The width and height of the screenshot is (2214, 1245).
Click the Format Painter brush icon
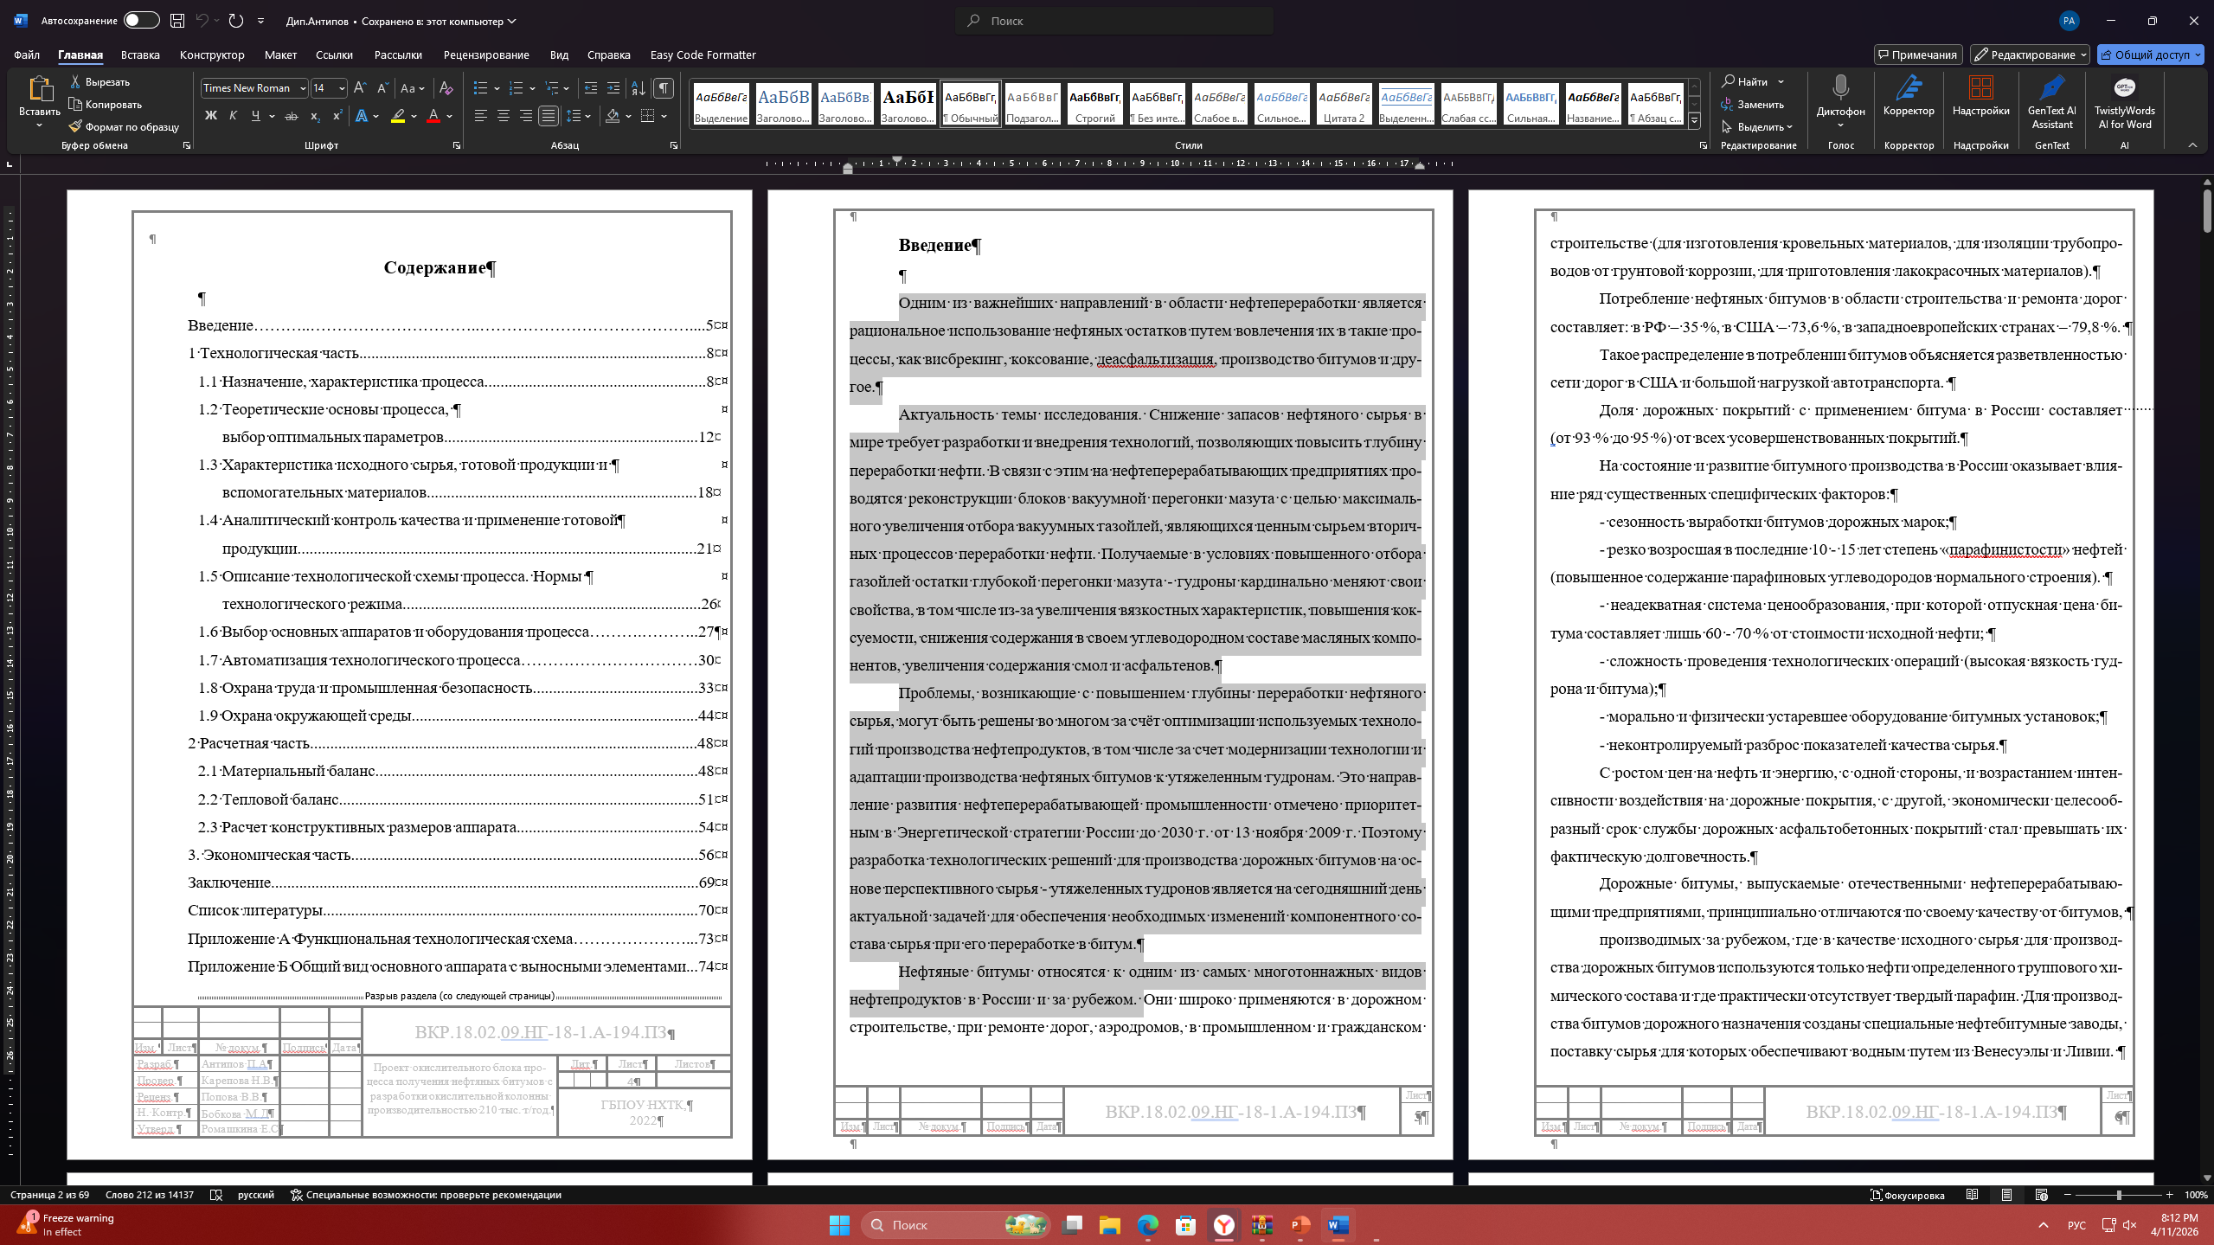point(76,126)
